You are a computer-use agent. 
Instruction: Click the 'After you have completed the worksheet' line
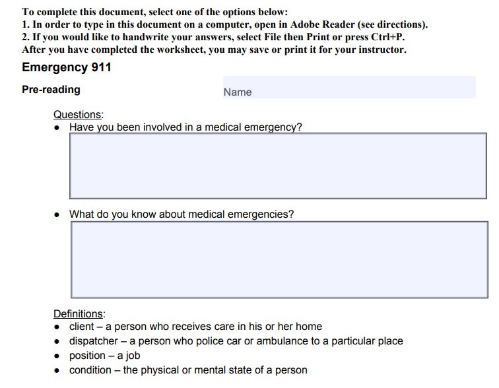pyautogui.click(x=214, y=50)
